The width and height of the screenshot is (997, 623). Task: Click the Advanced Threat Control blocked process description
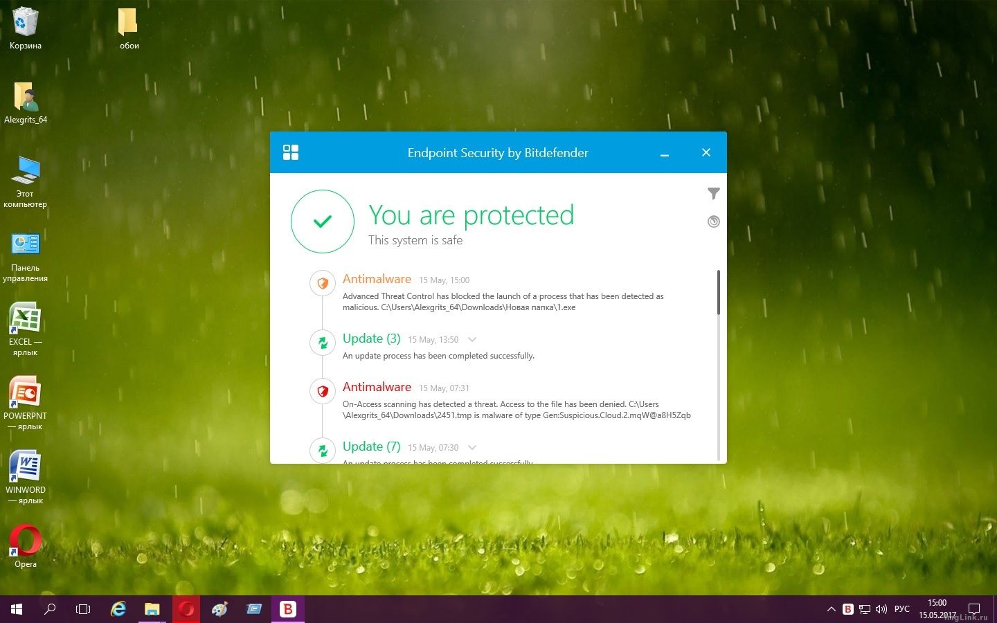[x=503, y=302]
